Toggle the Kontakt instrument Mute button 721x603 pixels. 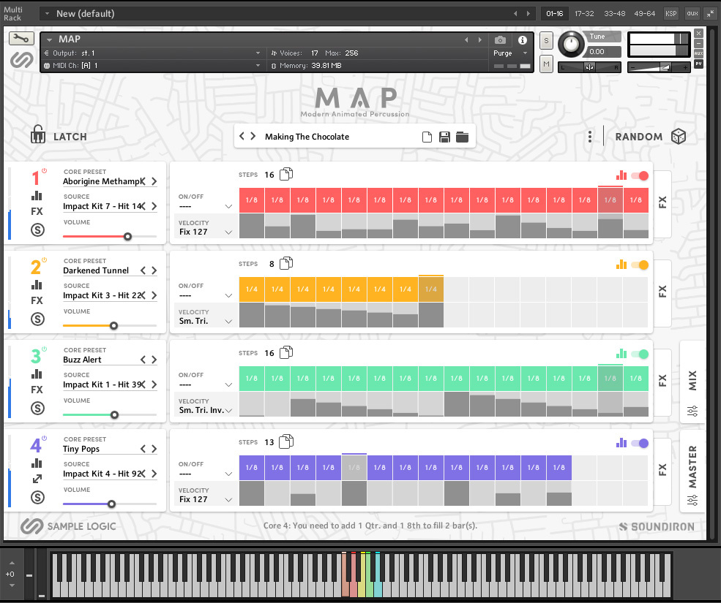click(x=546, y=64)
